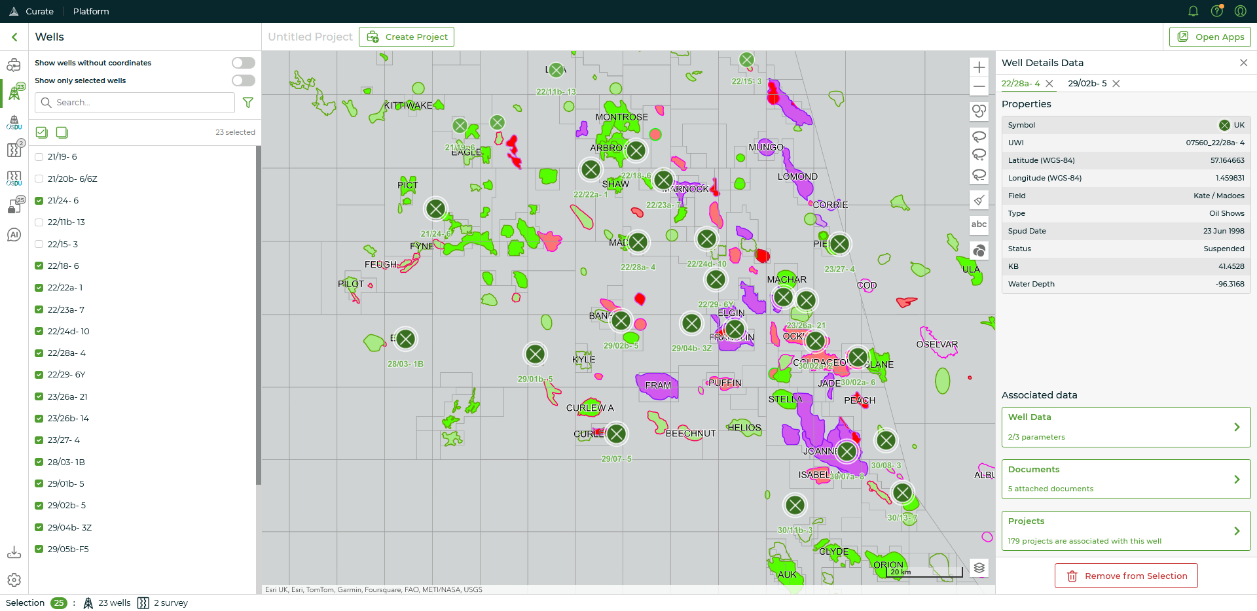
Task: Open the selection basket icon with 25 badge
Action: tap(14, 205)
